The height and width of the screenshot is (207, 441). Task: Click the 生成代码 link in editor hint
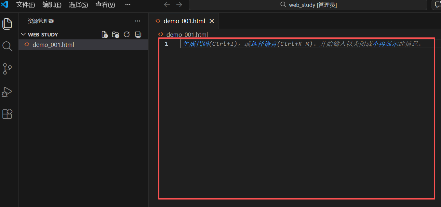tap(195, 44)
